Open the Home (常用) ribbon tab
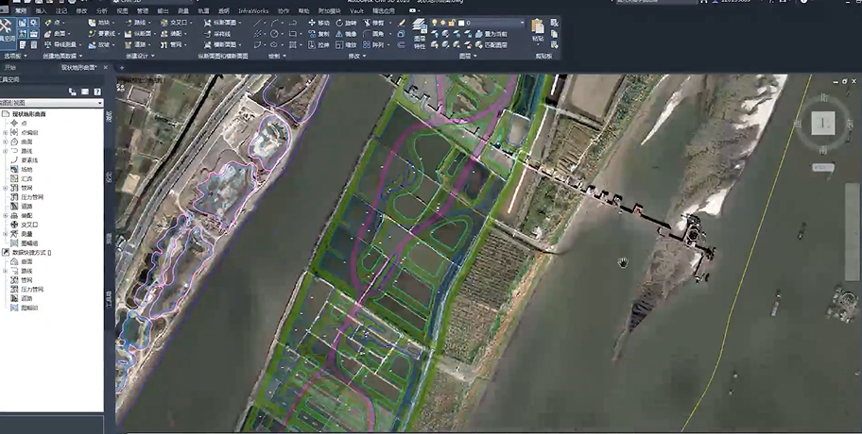862x434 pixels. point(21,10)
